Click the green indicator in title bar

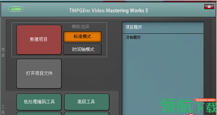[16, 9]
